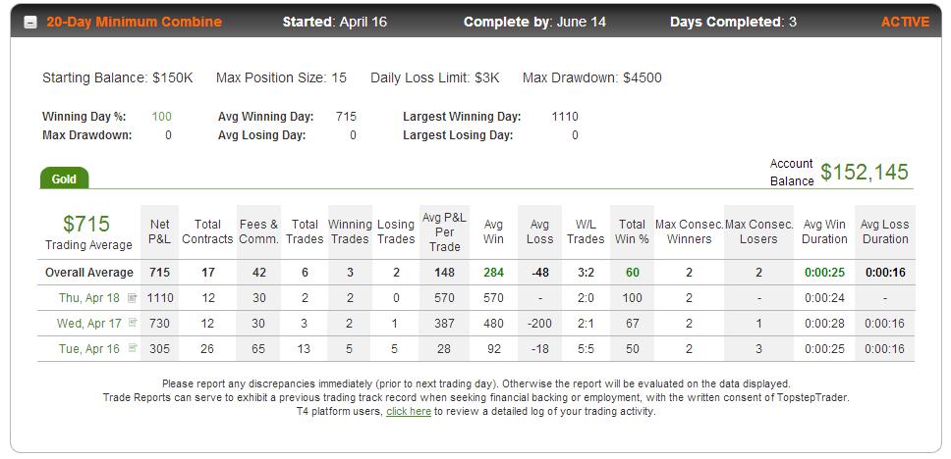Viewport: 951px width, 459px height.
Task: Click the ACTIVE status label
Action: click(x=905, y=23)
